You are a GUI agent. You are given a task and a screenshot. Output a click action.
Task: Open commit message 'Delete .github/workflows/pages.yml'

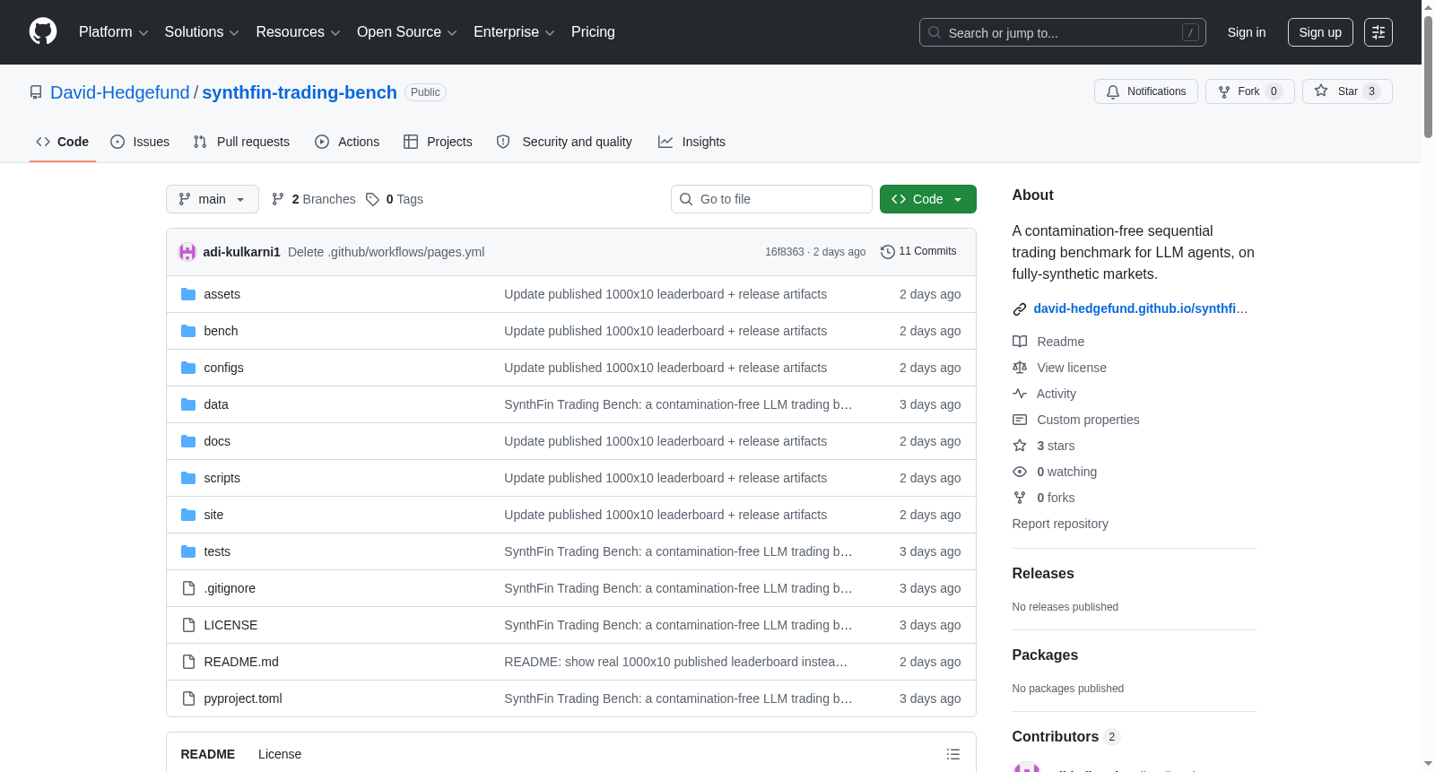point(386,252)
